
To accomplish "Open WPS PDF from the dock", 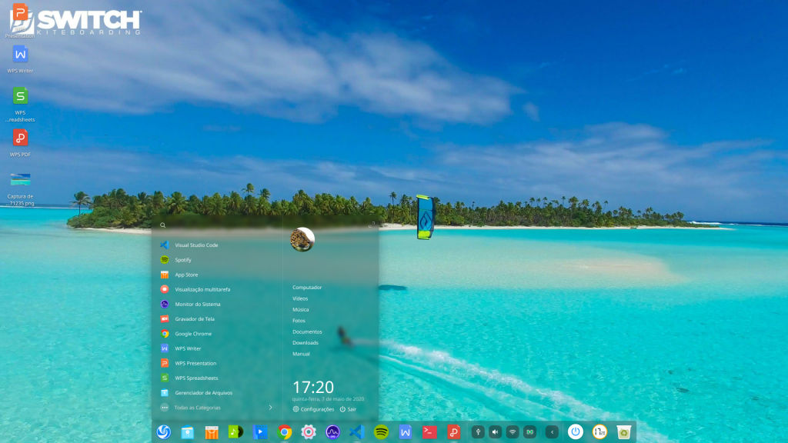I will (454, 432).
